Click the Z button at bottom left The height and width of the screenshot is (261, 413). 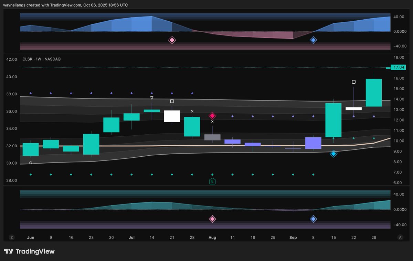point(11,237)
